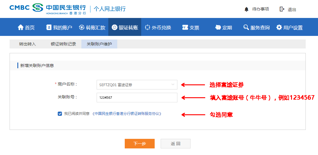Image resolution: width=318 pixels, height=155 pixels.
Task: Click the 服务查询 magnifier icon
Action: click(246, 28)
